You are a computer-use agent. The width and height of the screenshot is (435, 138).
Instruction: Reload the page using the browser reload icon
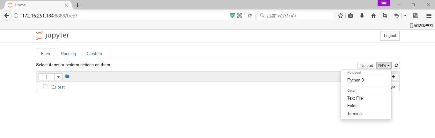click(x=250, y=16)
